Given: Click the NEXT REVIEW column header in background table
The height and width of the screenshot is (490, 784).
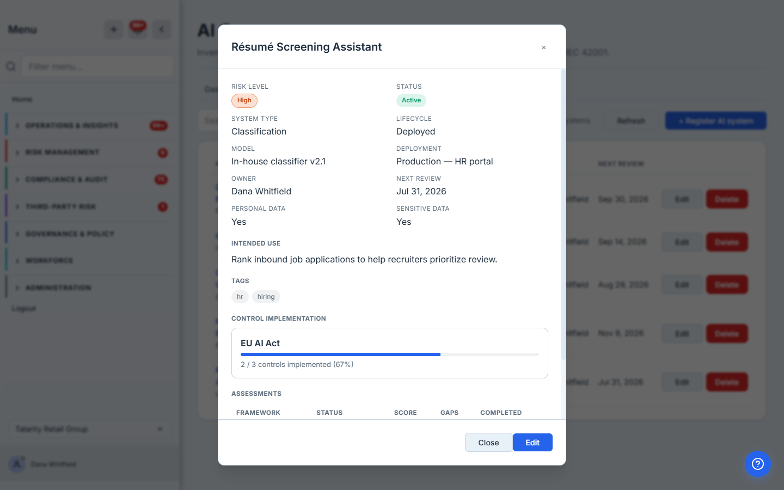Looking at the screenshot, I should click(x=621, y=164).
